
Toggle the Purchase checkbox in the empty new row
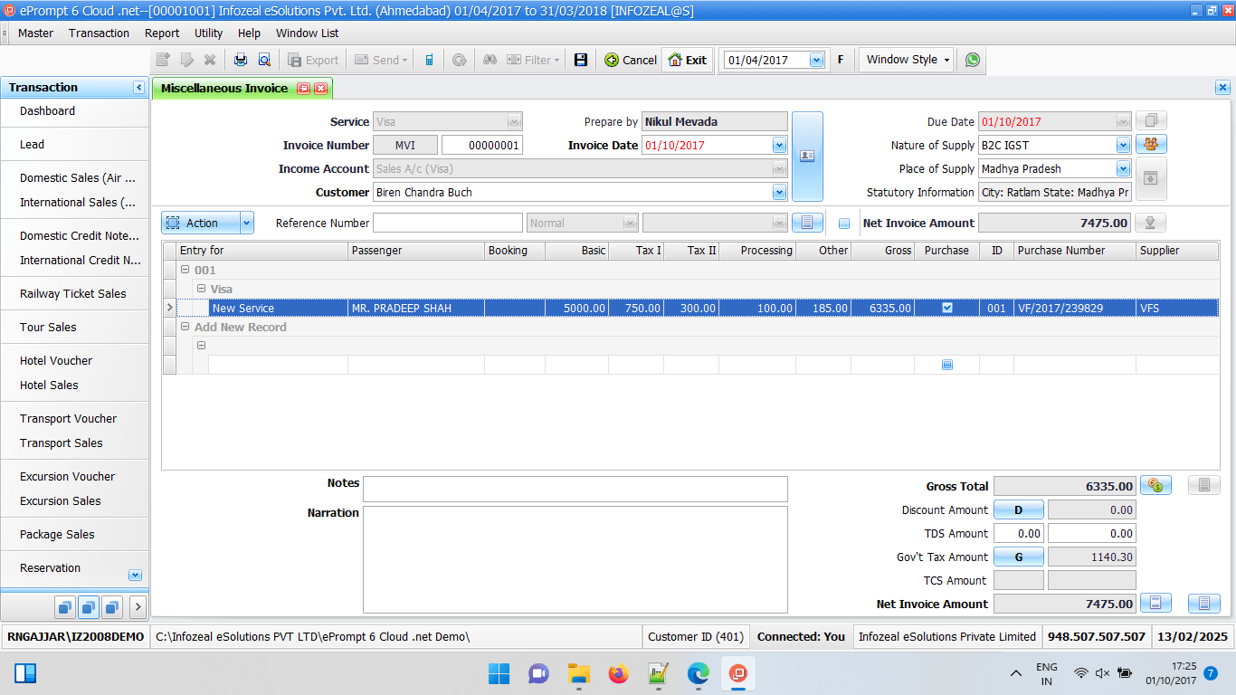tap(947, 365)
